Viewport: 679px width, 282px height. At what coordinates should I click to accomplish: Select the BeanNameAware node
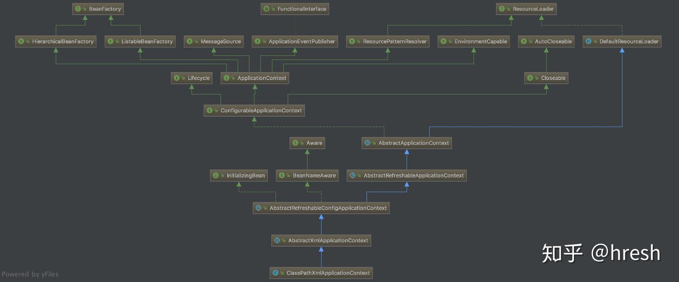pos(307,176)
